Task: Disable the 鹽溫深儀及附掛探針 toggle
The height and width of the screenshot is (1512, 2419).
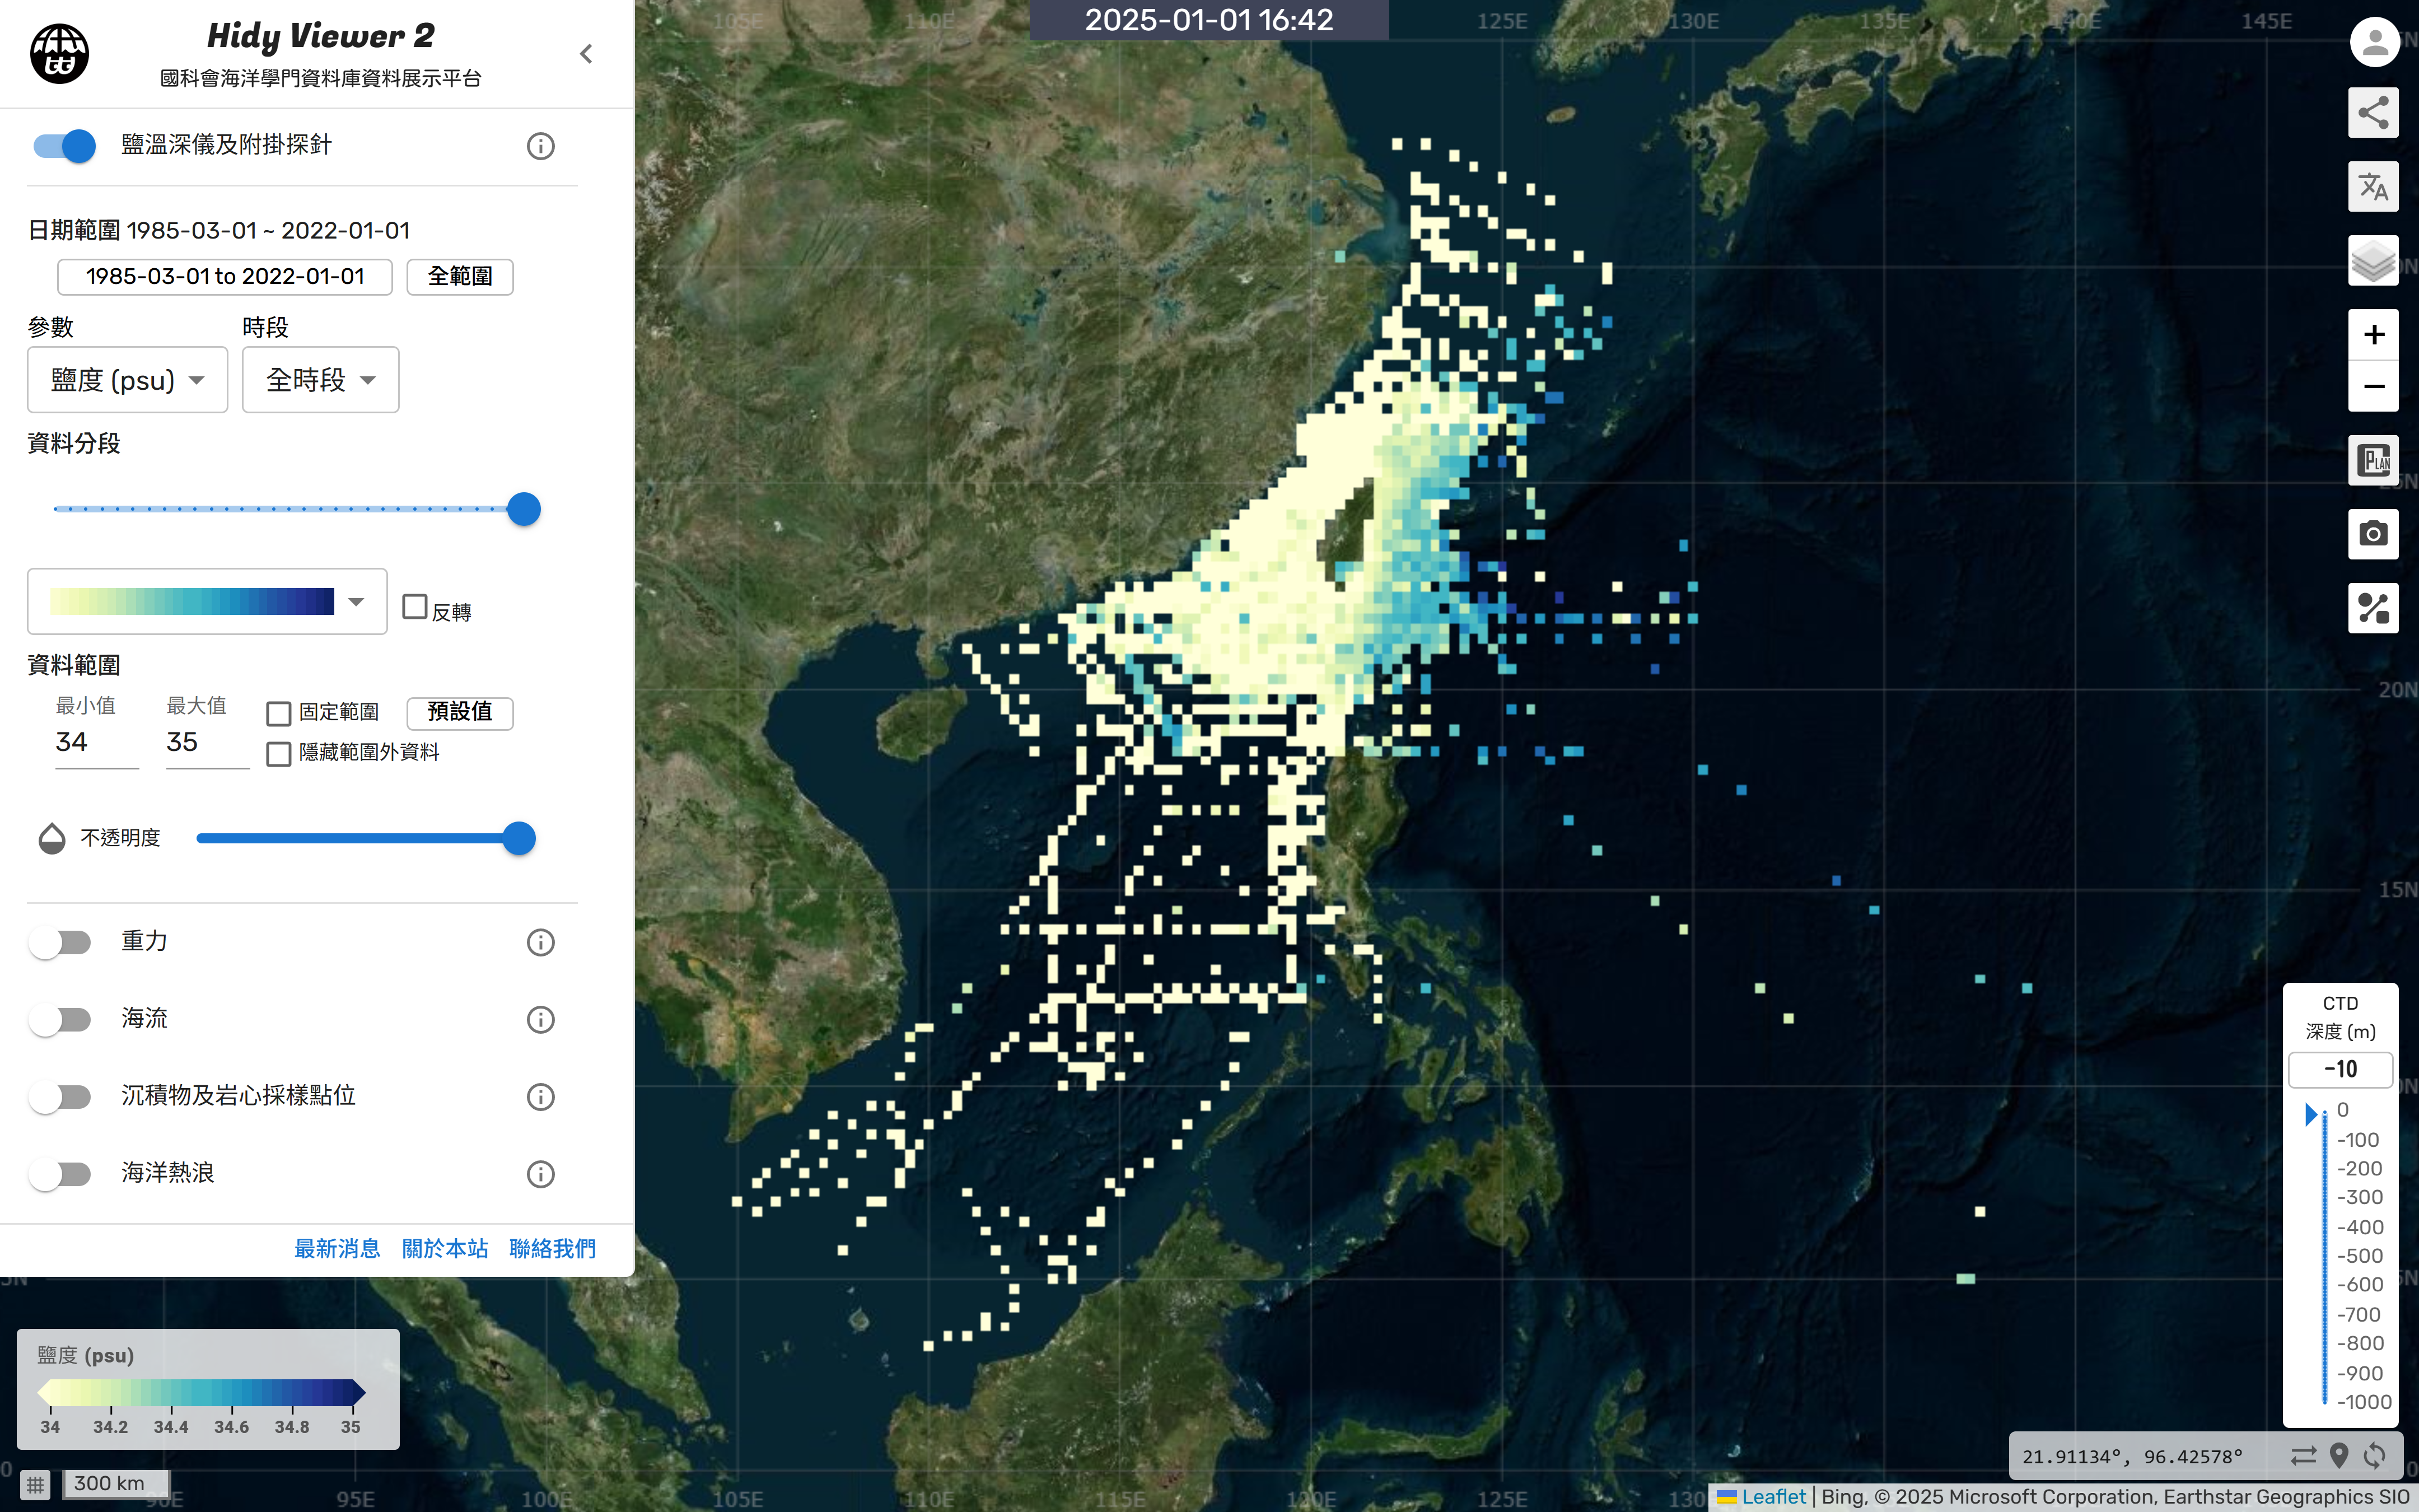Action: point(64,146)
